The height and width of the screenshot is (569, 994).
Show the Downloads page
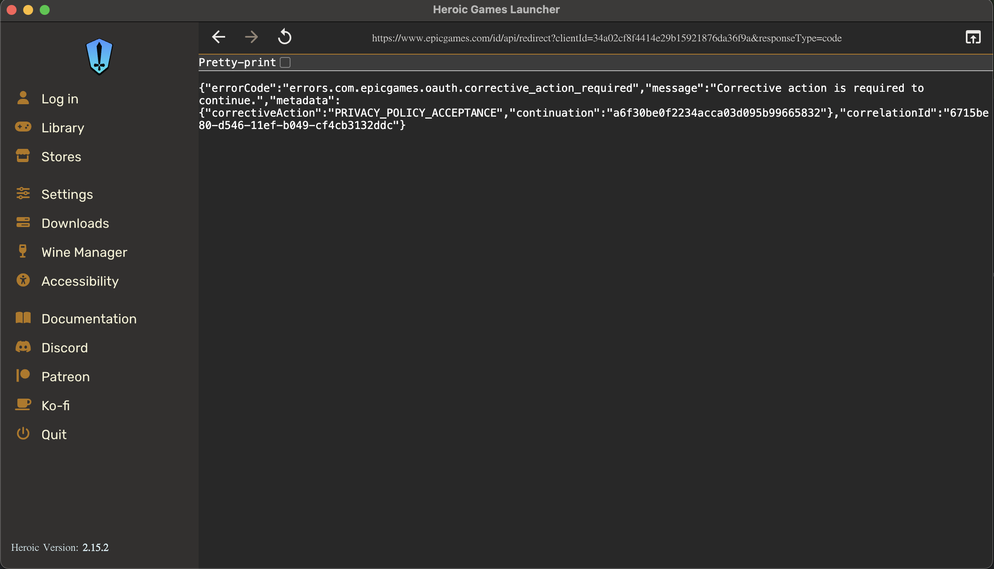(x=75, y=223)
